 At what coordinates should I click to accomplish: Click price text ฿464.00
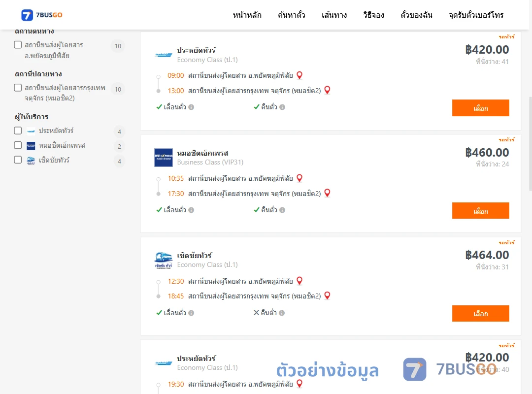click(x=487, y=255)
